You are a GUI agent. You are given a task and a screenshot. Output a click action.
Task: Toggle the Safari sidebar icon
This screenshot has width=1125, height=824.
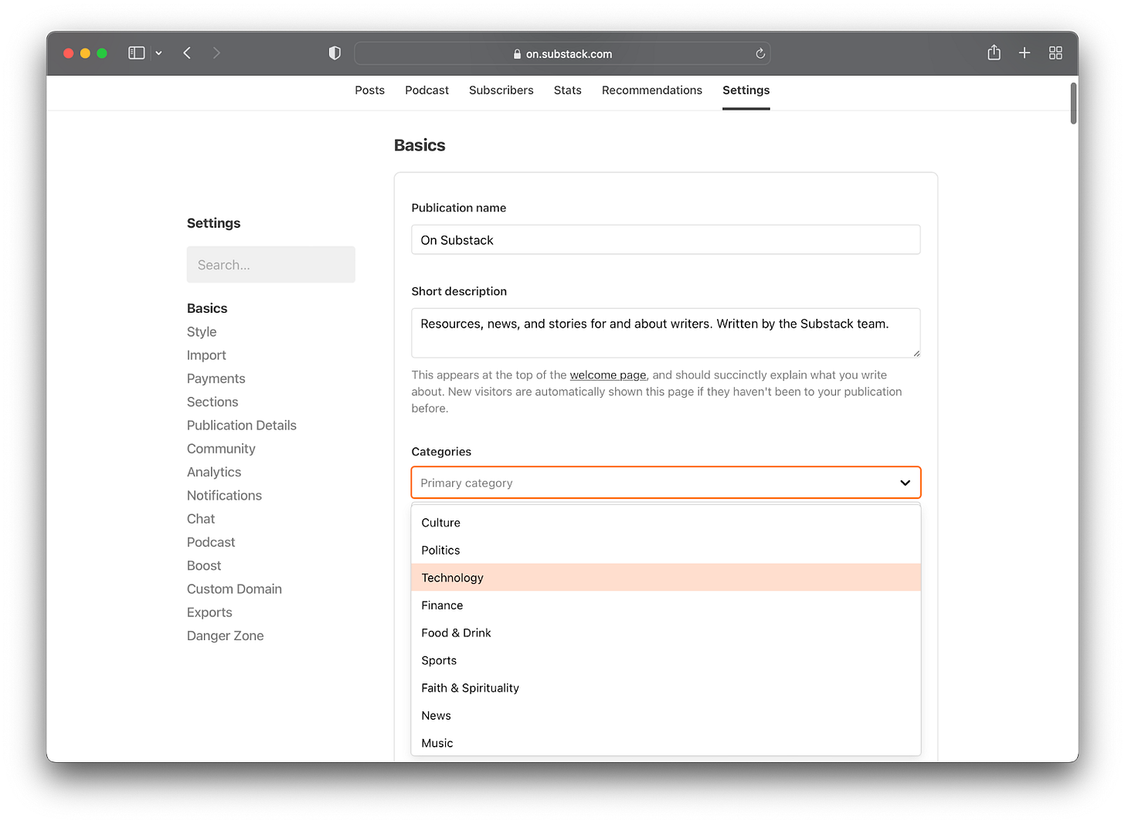[137, 53]
